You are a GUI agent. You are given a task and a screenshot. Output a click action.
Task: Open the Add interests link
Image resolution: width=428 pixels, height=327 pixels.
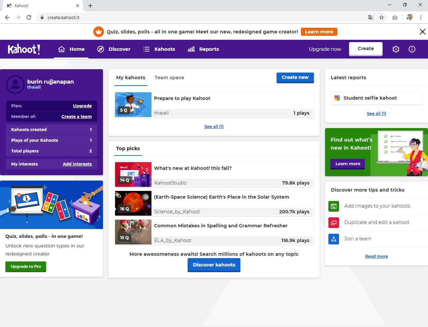point(77,164)
